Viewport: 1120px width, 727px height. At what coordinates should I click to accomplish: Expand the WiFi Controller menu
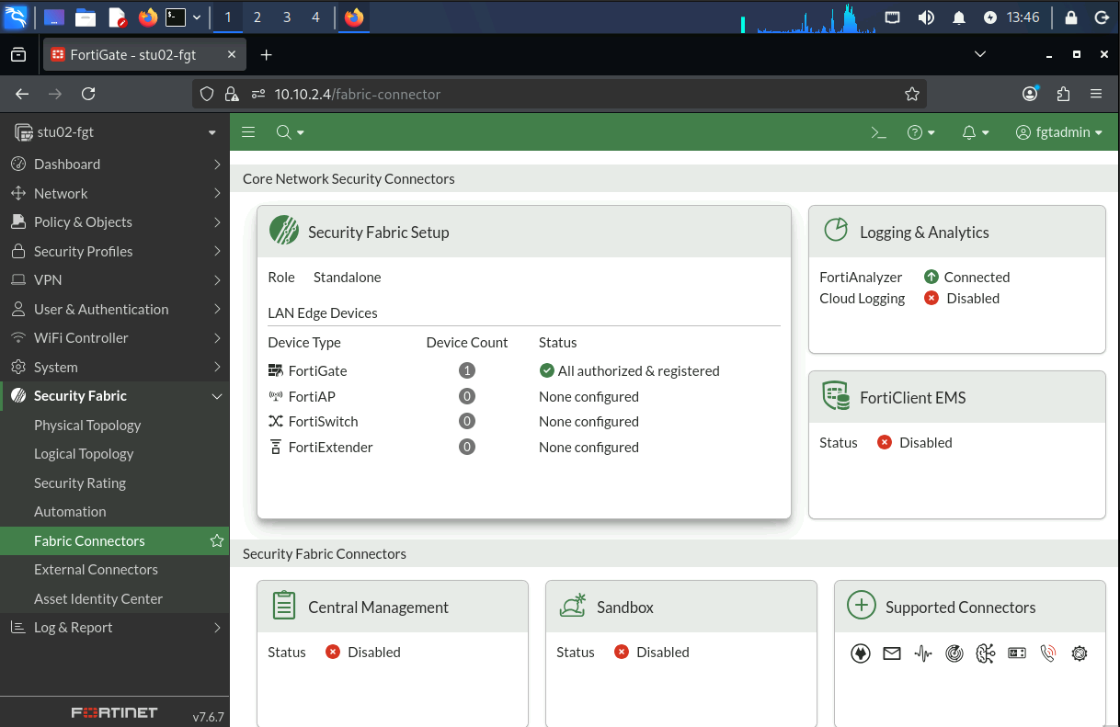[115, 337]
